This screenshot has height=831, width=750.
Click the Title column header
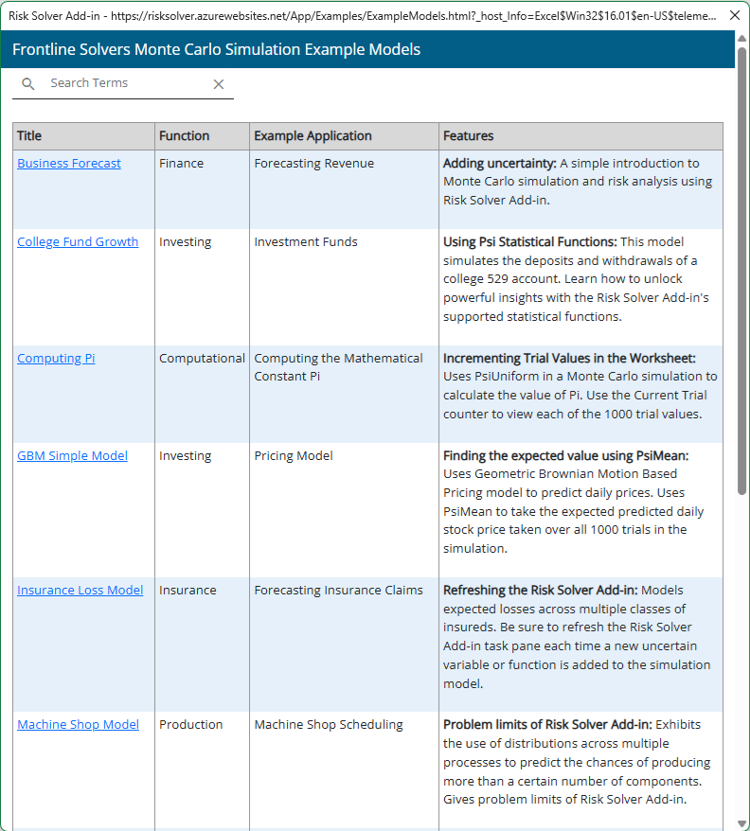tap(29, 136)
